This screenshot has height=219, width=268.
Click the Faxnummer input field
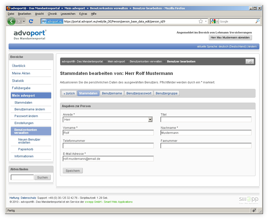[206, 146]
